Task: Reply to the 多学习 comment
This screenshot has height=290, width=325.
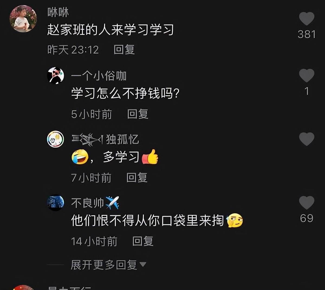Action: pyautogui.click(x=137, y=178)
